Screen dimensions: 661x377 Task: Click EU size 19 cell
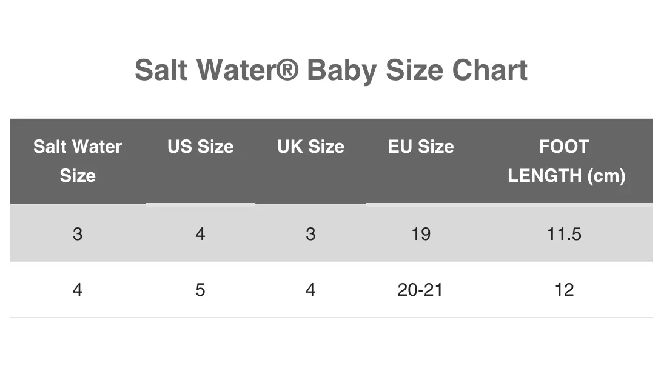pos(421,234)
